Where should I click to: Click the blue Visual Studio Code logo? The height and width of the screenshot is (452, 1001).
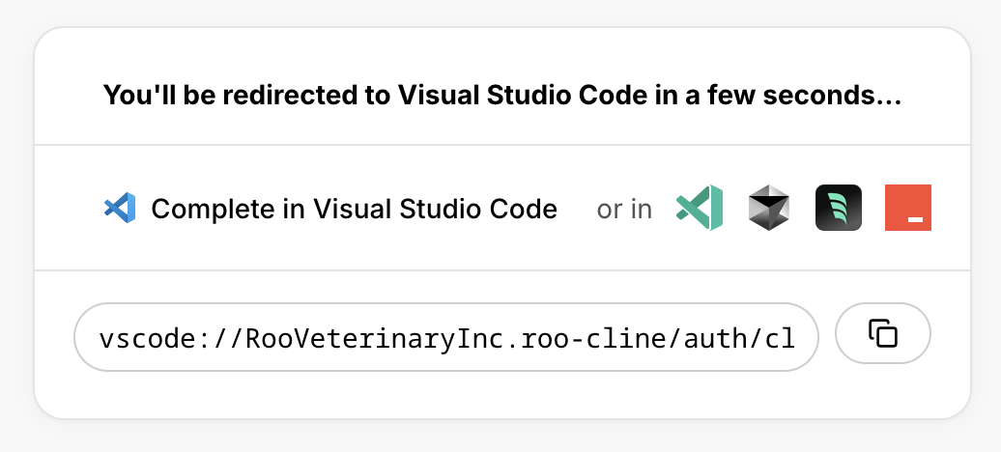tap(120, 208)
